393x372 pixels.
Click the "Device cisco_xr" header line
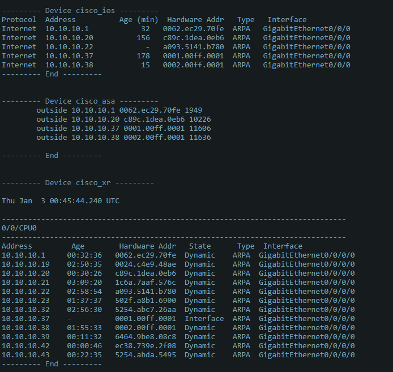click(x=76, y=182)
